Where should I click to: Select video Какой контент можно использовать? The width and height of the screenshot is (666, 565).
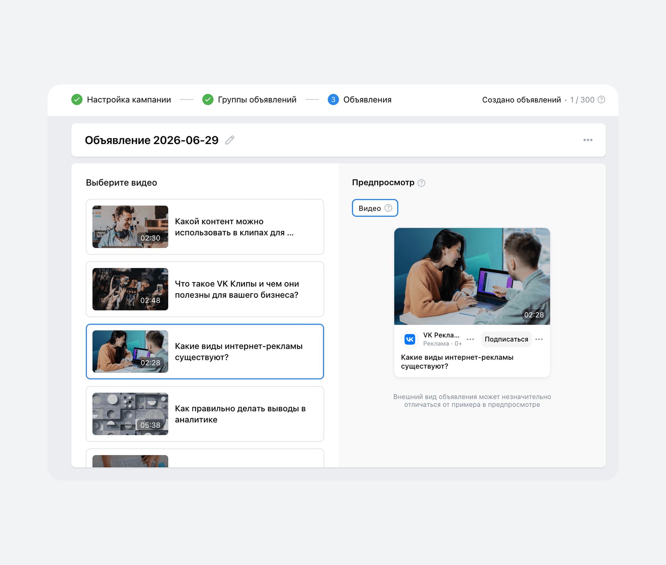[x=205, y=227]
